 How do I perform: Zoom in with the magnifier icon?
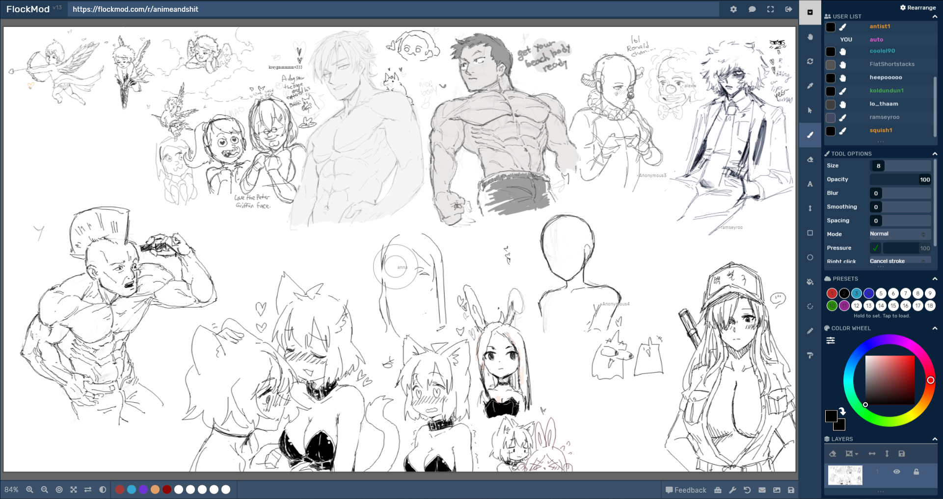click(30, 489)
